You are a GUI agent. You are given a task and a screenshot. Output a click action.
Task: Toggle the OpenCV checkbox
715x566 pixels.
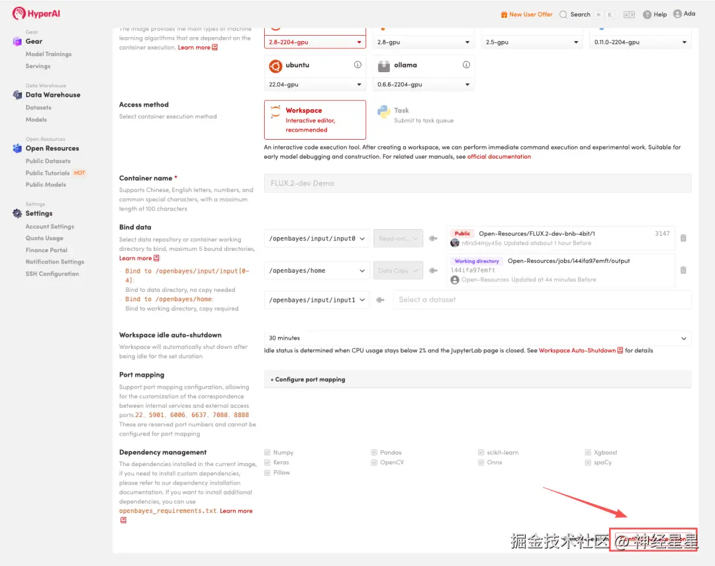[374, 463]
